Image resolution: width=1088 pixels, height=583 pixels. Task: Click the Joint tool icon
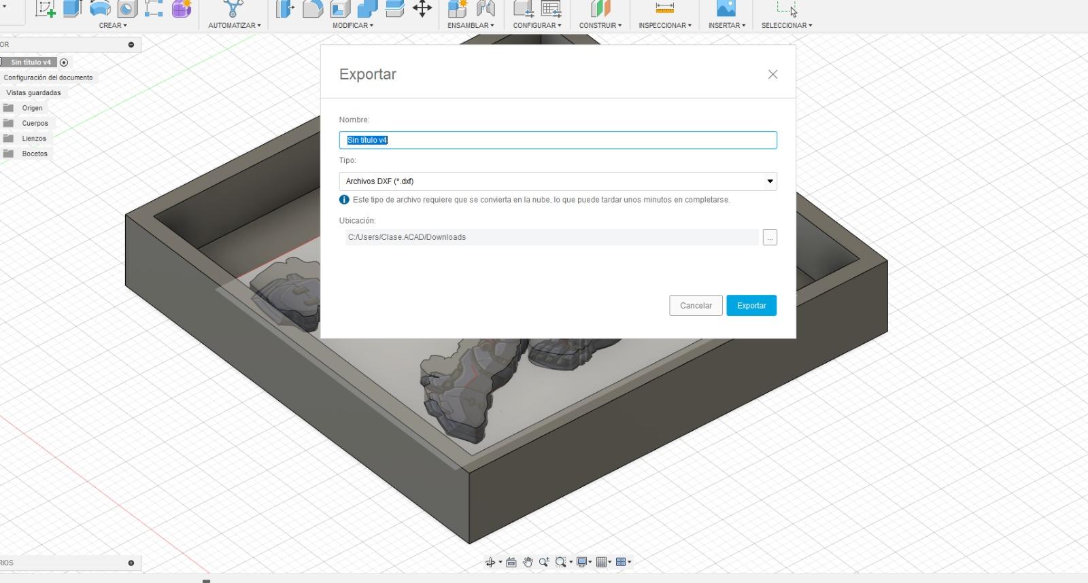click(x=486, y=8)
